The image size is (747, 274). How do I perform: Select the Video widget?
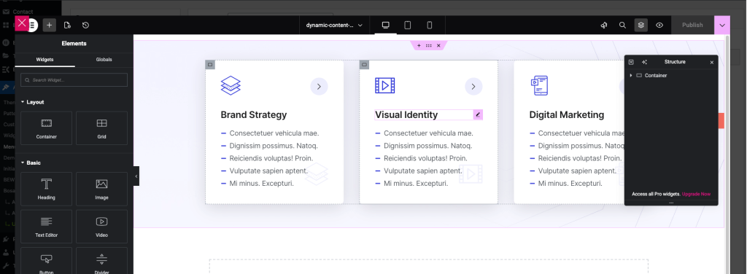[x=101, y=227]
